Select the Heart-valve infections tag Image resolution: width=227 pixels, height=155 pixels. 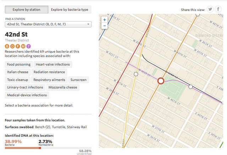[52, 64]
